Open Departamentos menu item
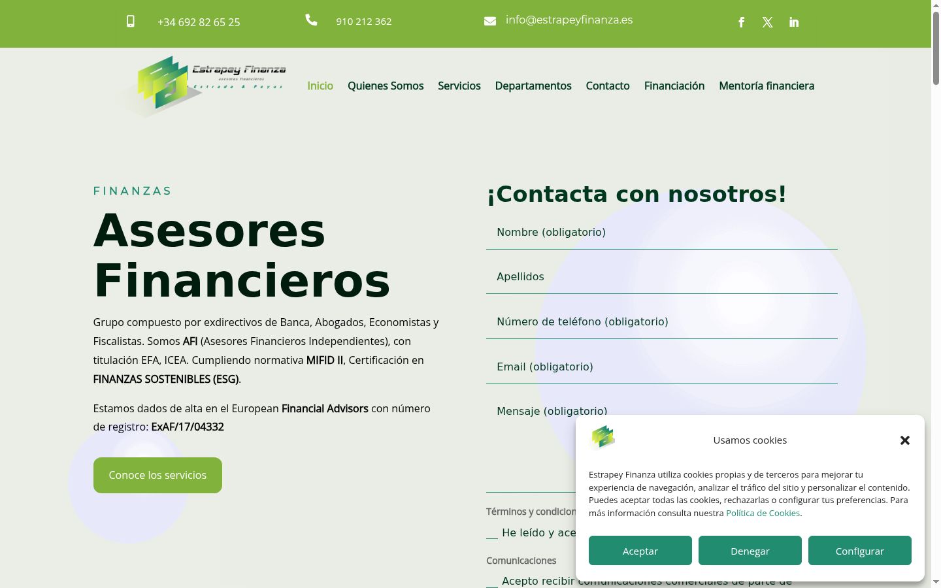 pyautogui.click(x=533, y=86)
